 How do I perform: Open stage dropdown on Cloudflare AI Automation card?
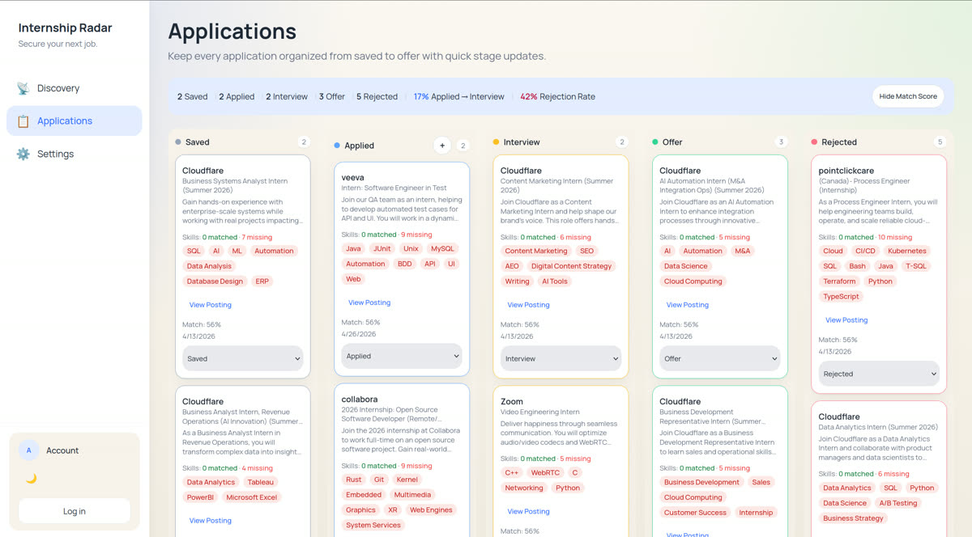click(x=719, y=358)
